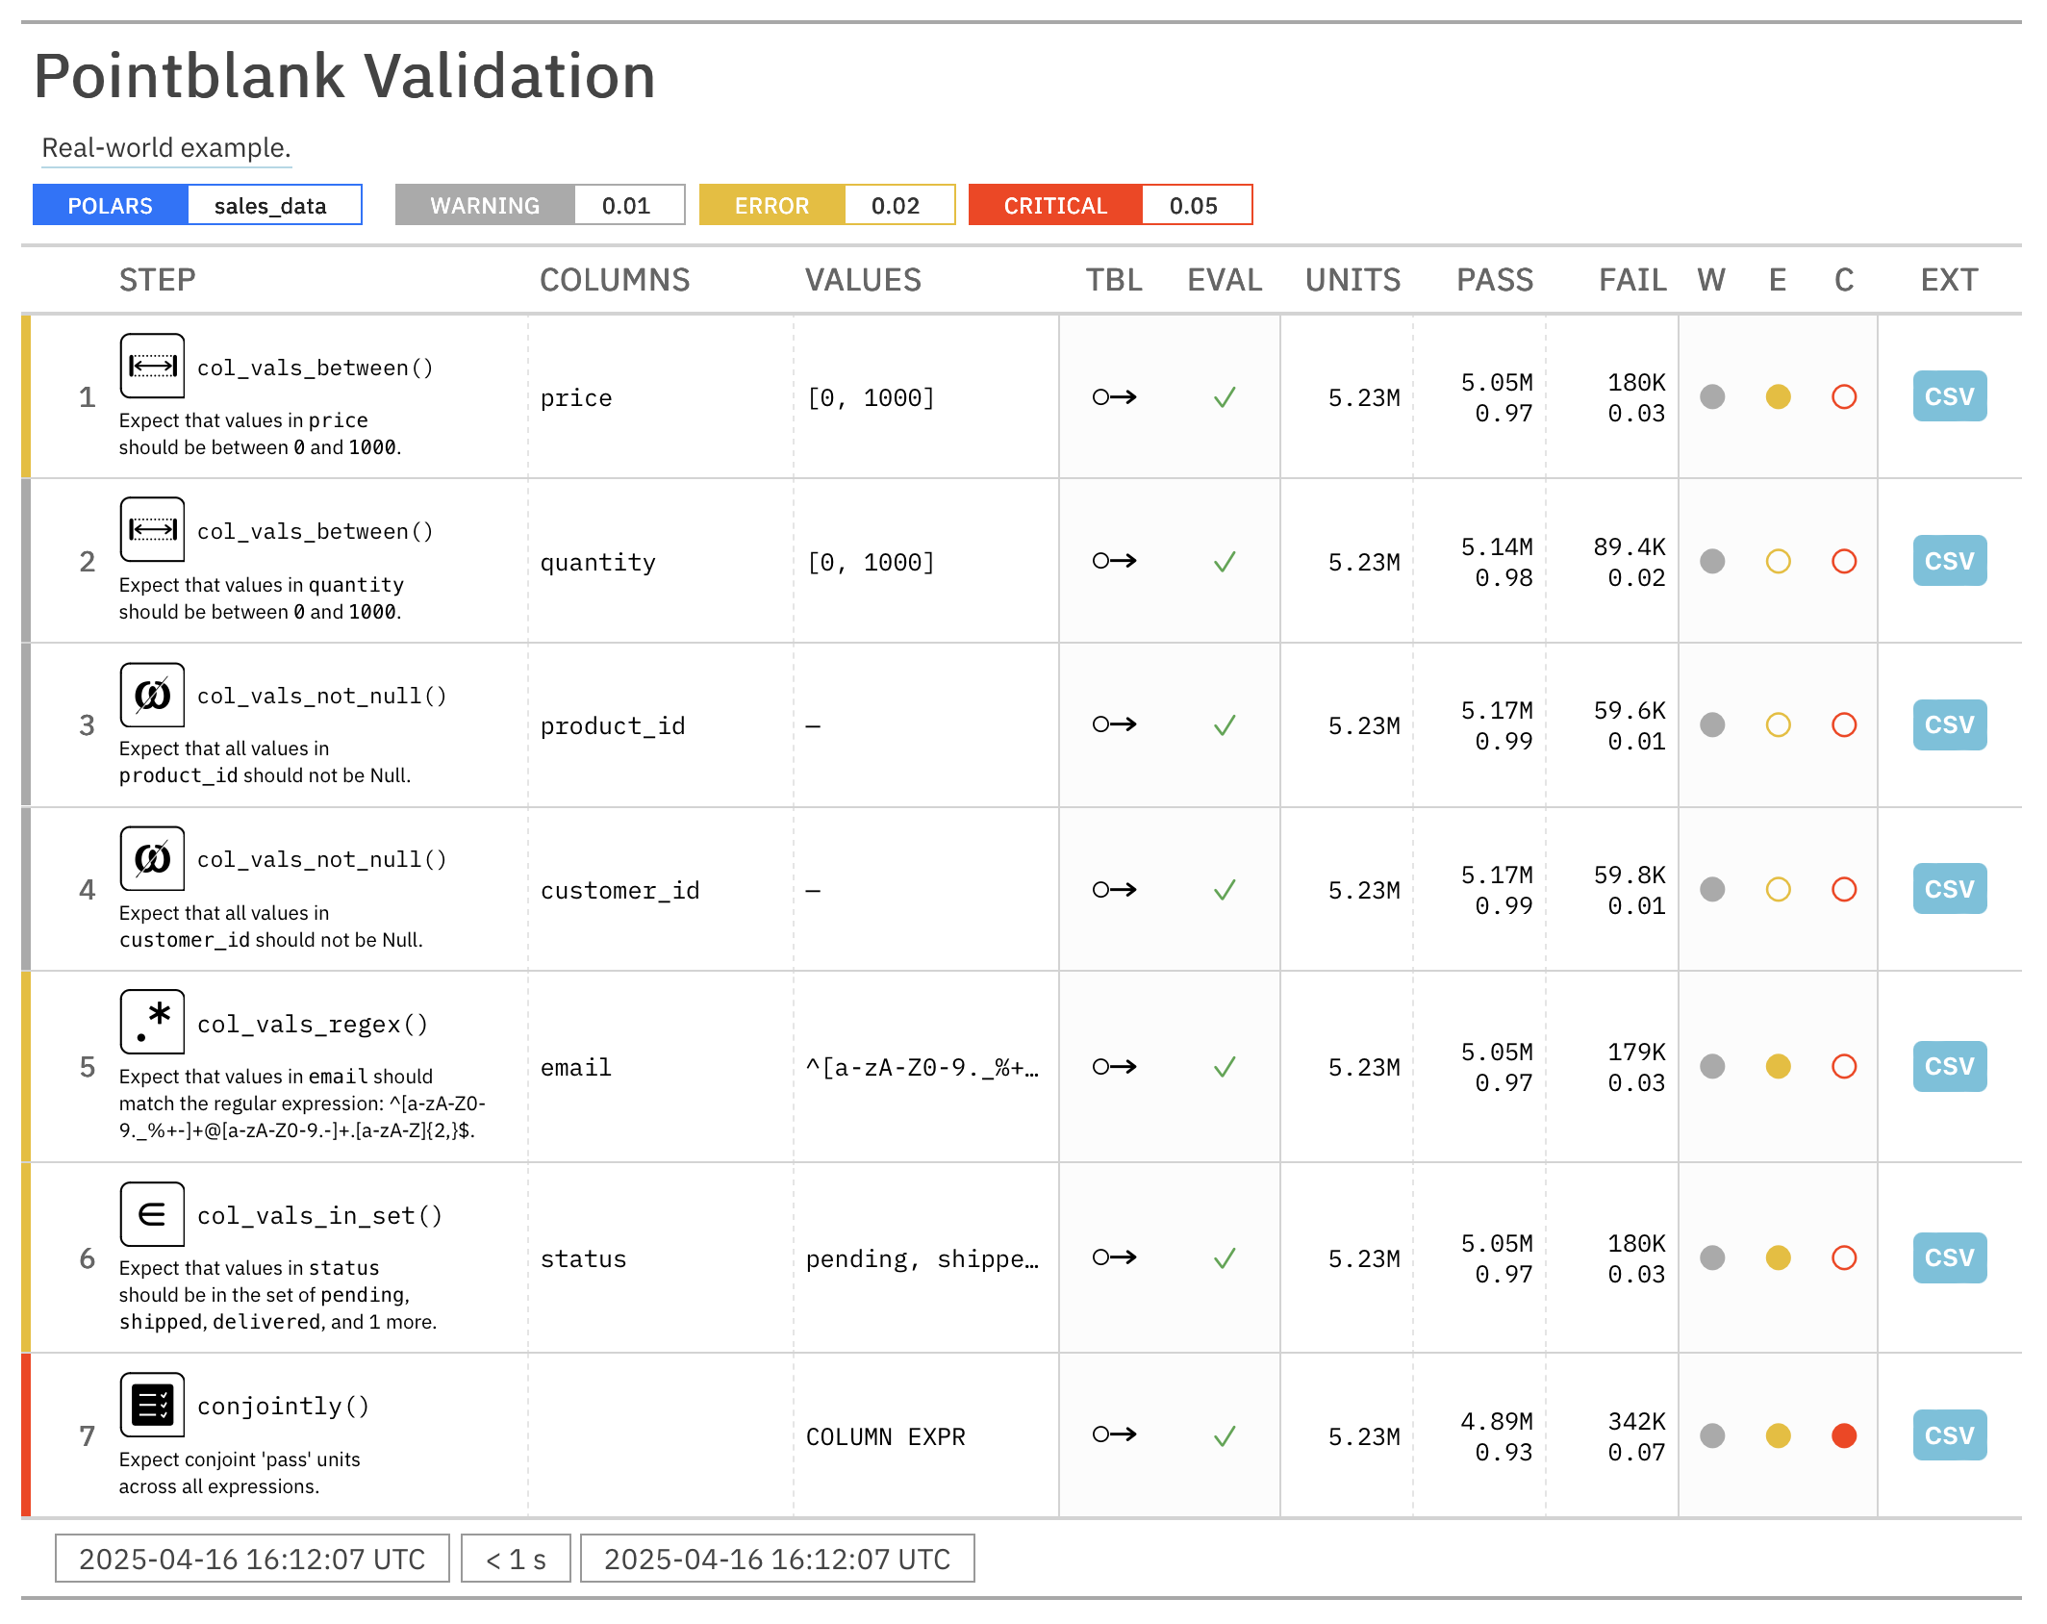Image resolution: width=2047 pixels, height=1624 pixels.
Task: Click the filled yellow error dot in step 1
Action: click(1778, 396)
